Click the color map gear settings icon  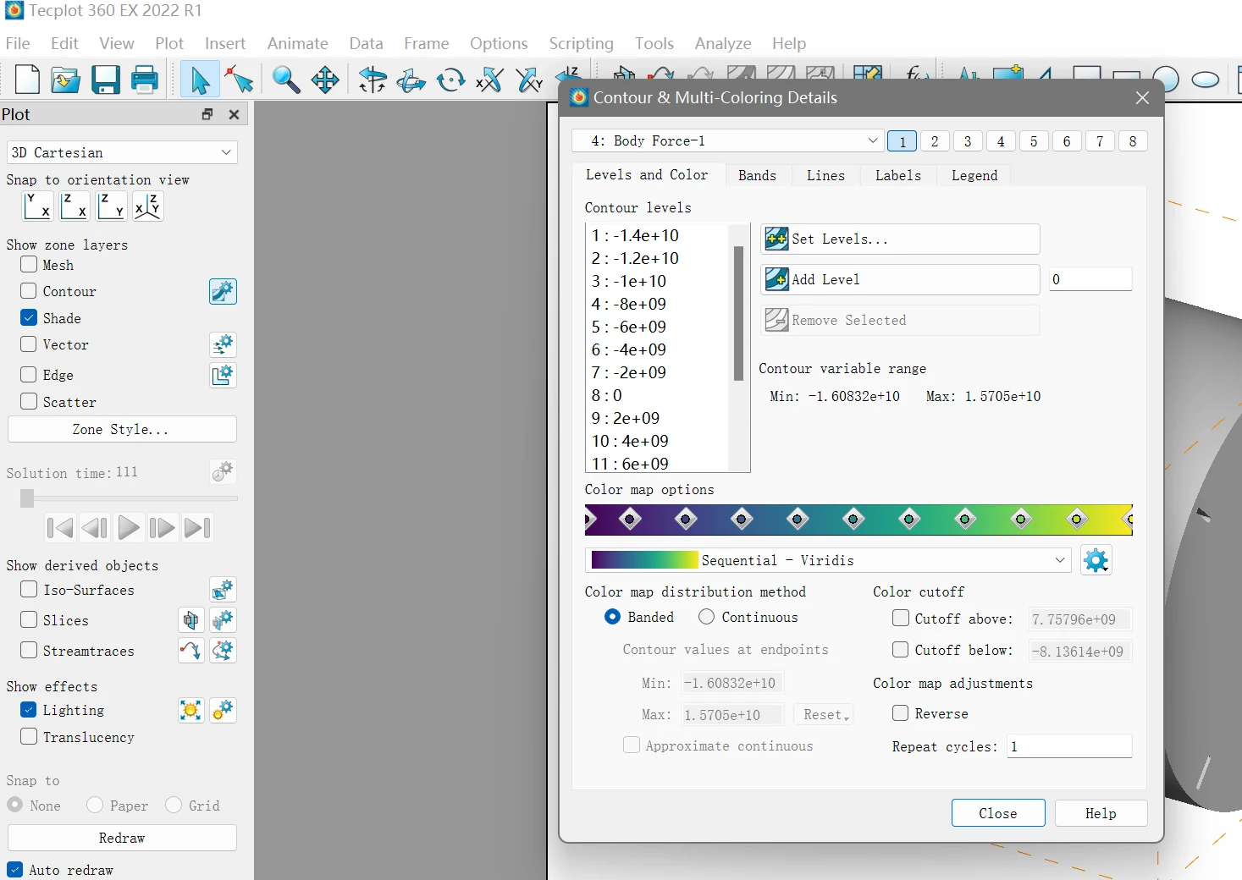click(x=1096, y=560)
